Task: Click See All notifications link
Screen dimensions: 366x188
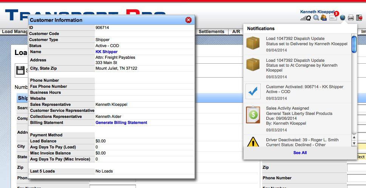Action: [x=300, y=153]
